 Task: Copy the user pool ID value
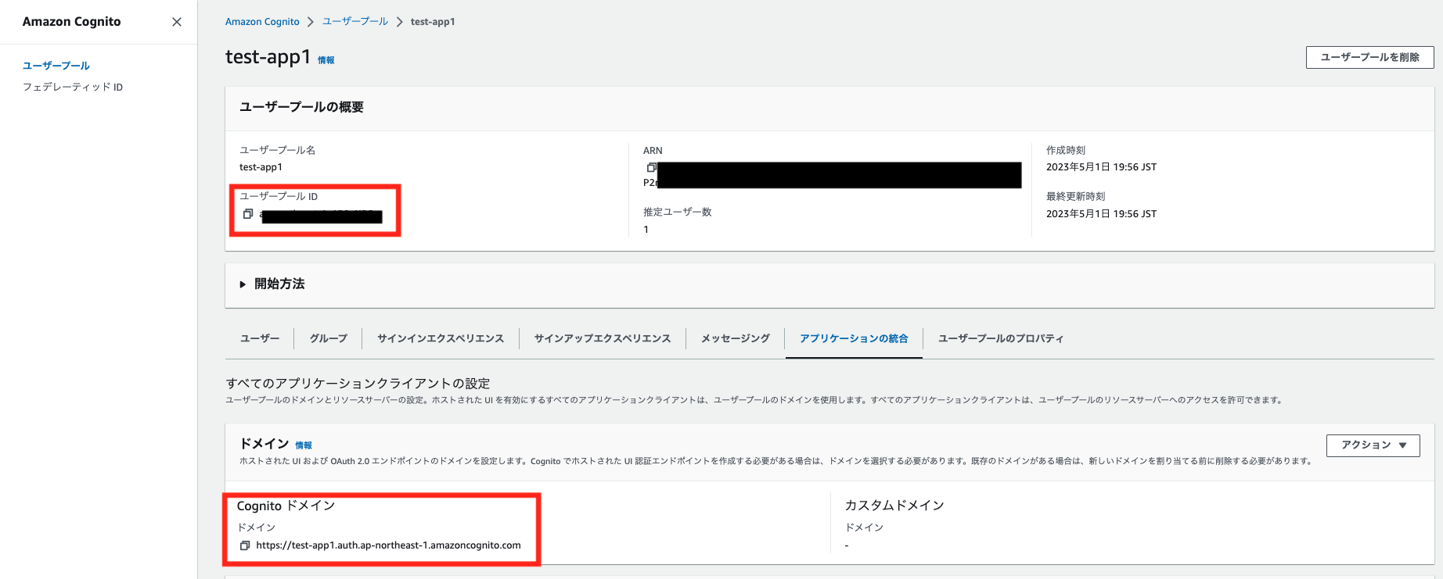(248, 214)
